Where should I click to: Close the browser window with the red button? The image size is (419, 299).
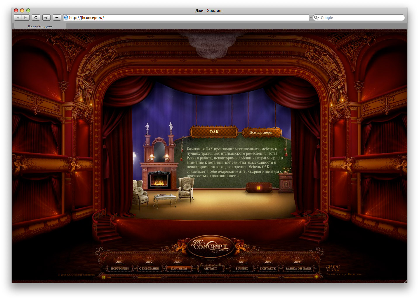[16, 10]
